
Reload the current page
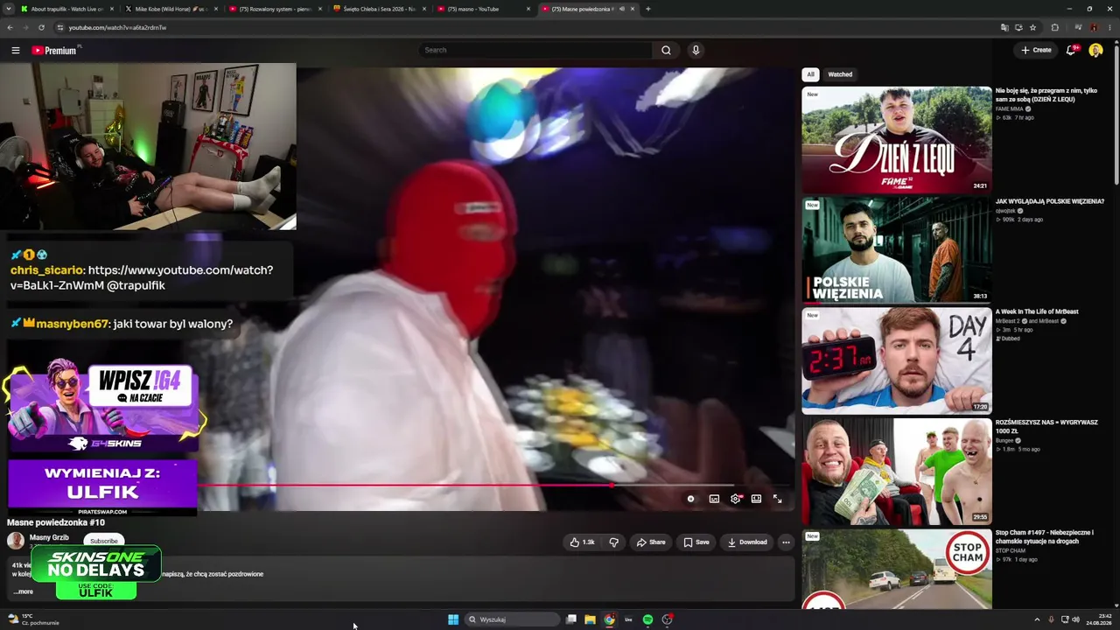coord(41,27)
